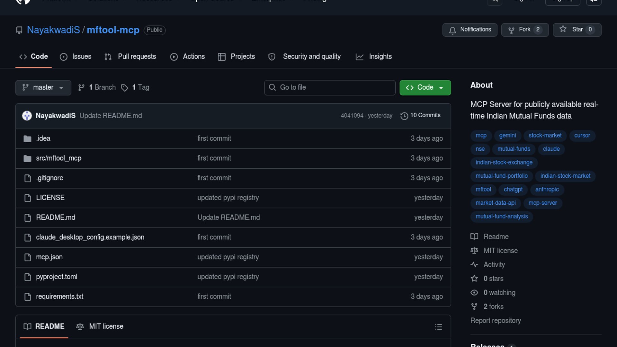Viewport: 617px width, 347px height.
Task: Open the README outline list icon
Action: click(x=438, y=327)
